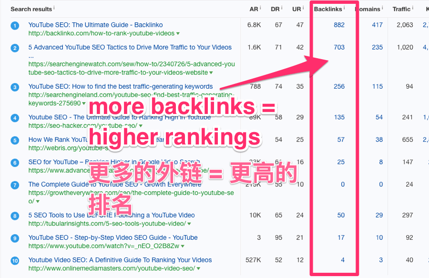Sort by the Traffic column header

coord(401,9)
